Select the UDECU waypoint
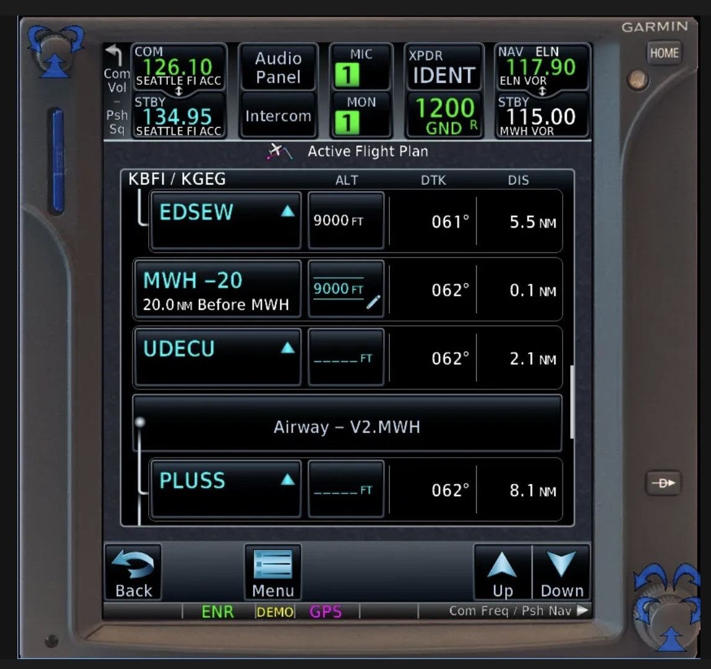The height and width of the screenshot is (669, 711). (218, 357)
